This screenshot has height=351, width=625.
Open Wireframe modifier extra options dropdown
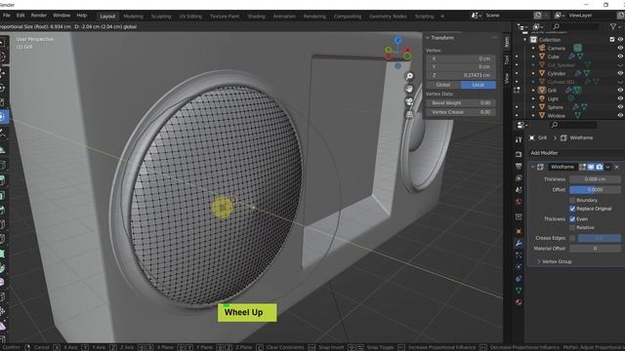click(607, 167)
